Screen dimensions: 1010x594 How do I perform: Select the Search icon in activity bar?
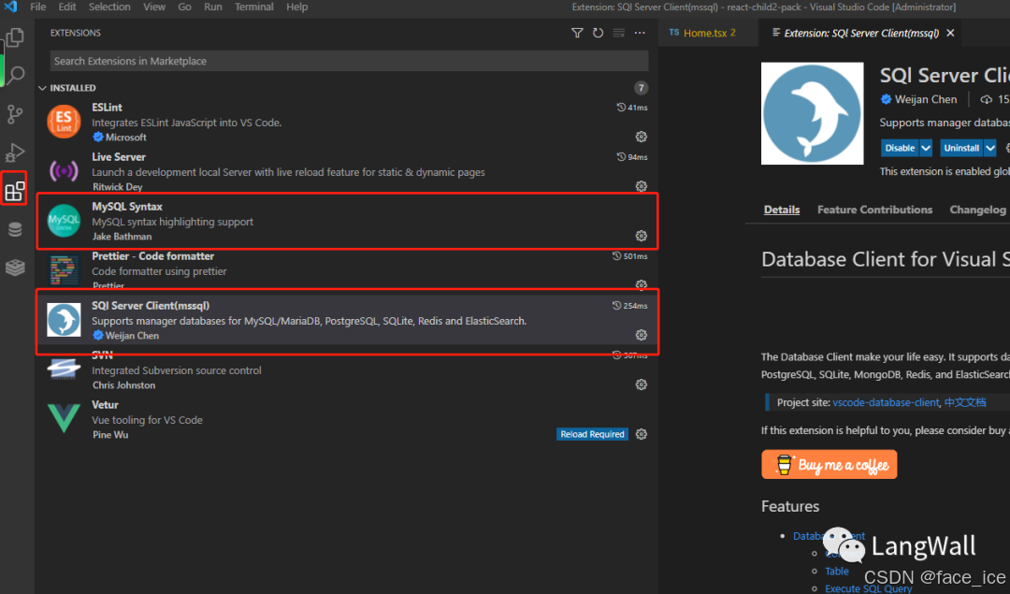pyautogui.click(x=14, y=75)
